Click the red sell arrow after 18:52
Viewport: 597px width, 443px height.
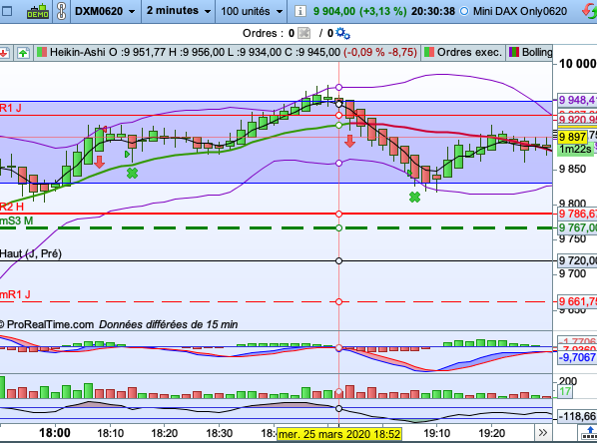349,141
